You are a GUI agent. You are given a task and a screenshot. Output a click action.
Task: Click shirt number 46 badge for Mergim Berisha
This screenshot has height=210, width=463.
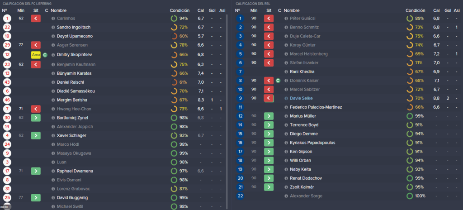(x=7, y=100)
